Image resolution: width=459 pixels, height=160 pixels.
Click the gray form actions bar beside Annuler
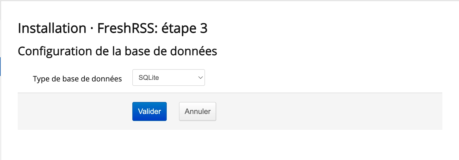(x=328, y=111)
